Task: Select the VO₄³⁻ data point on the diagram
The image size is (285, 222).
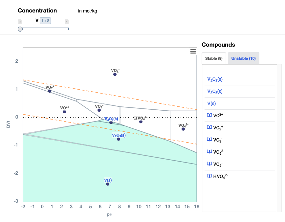Action: pos(183,129)
